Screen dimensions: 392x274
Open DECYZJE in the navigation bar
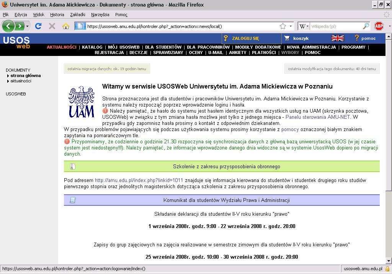pyautogui.click(x=139, y=53)
